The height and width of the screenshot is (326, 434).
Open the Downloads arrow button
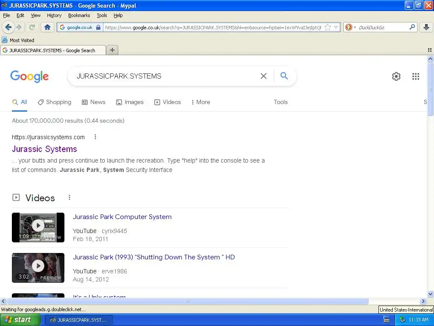click(x=426, y=27)
